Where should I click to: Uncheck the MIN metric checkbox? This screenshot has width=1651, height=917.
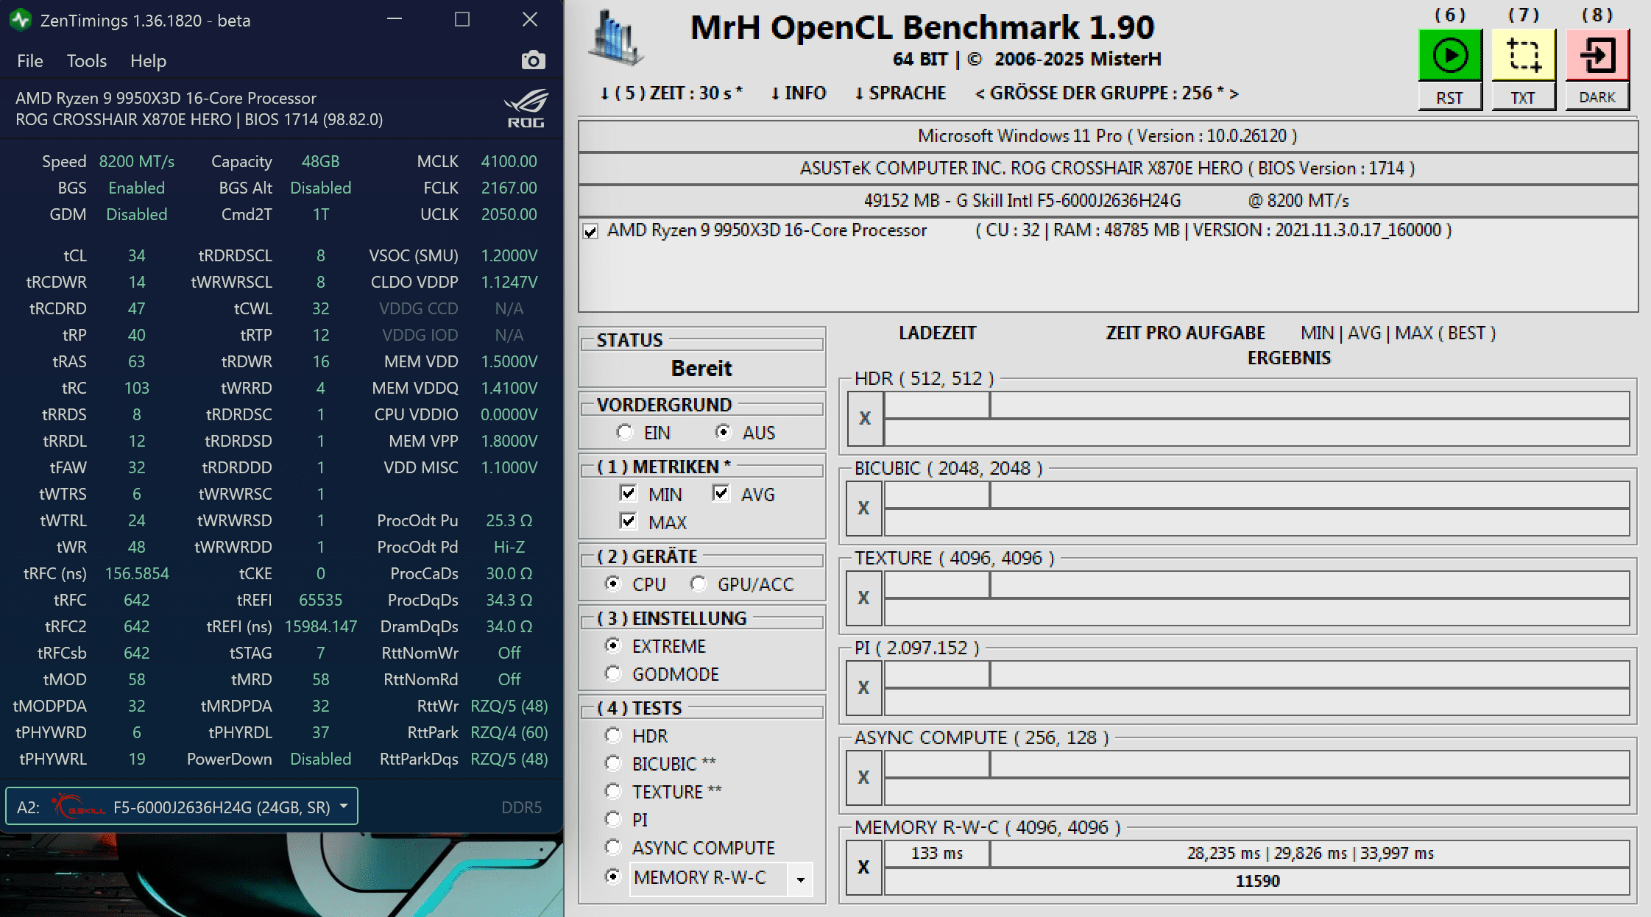click(628, 493)
